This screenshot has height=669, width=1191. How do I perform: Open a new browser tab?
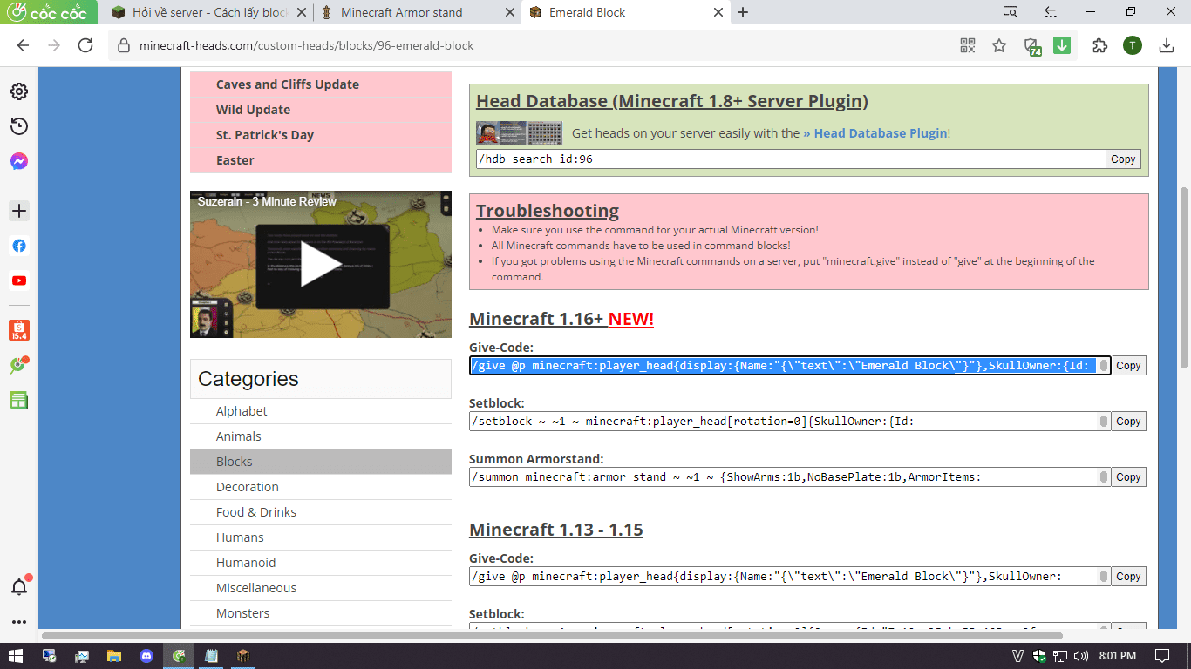743,12
